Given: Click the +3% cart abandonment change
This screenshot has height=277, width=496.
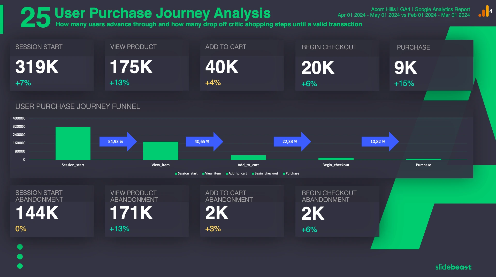Looking at the screenshot, I should pos(213,229).
